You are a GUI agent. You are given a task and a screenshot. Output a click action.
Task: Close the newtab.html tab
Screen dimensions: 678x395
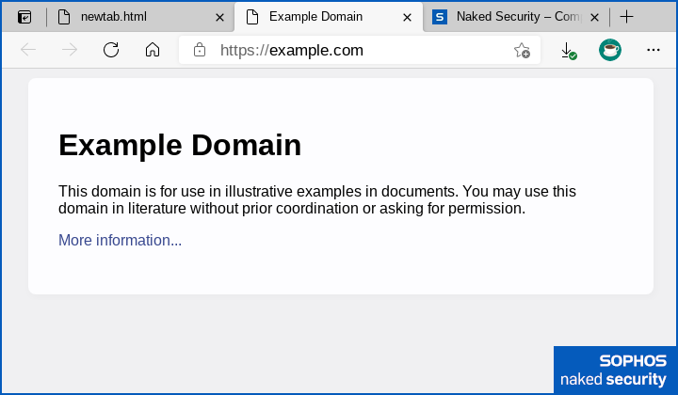[220, 17]
